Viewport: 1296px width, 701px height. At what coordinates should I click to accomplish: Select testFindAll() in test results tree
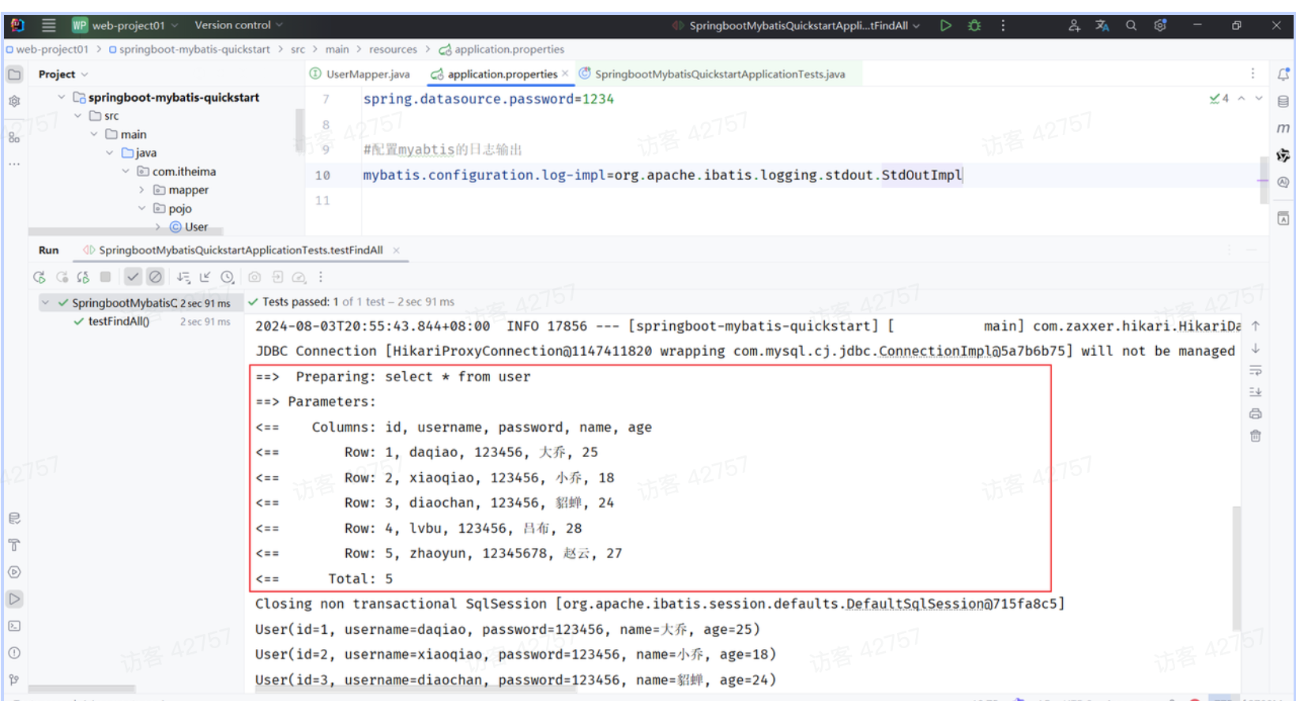click(119, 321)
